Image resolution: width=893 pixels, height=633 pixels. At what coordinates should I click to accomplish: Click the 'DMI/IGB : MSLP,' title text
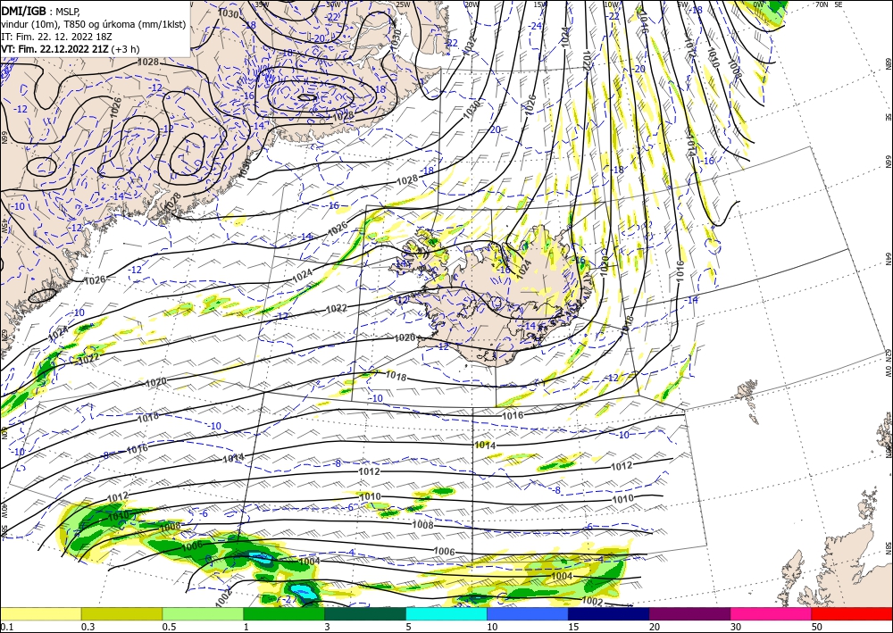[x=41, y=12]
